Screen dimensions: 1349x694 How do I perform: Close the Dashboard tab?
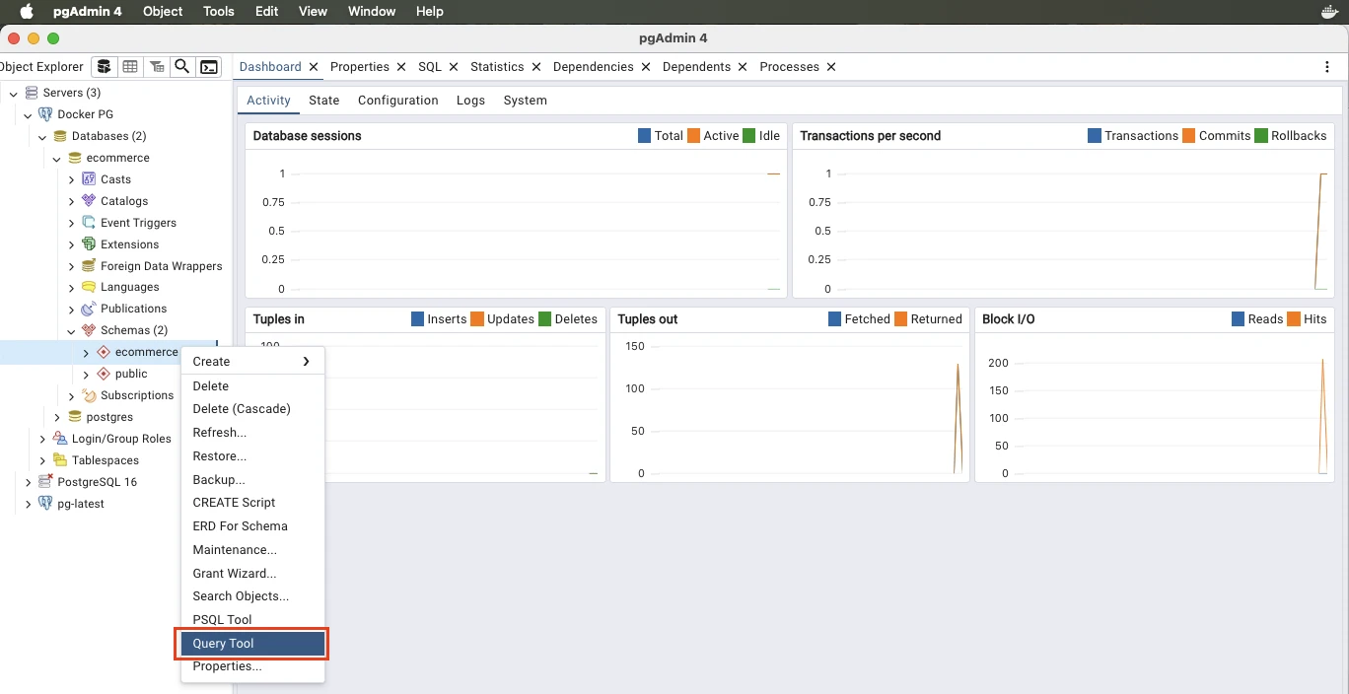[314, 67]
